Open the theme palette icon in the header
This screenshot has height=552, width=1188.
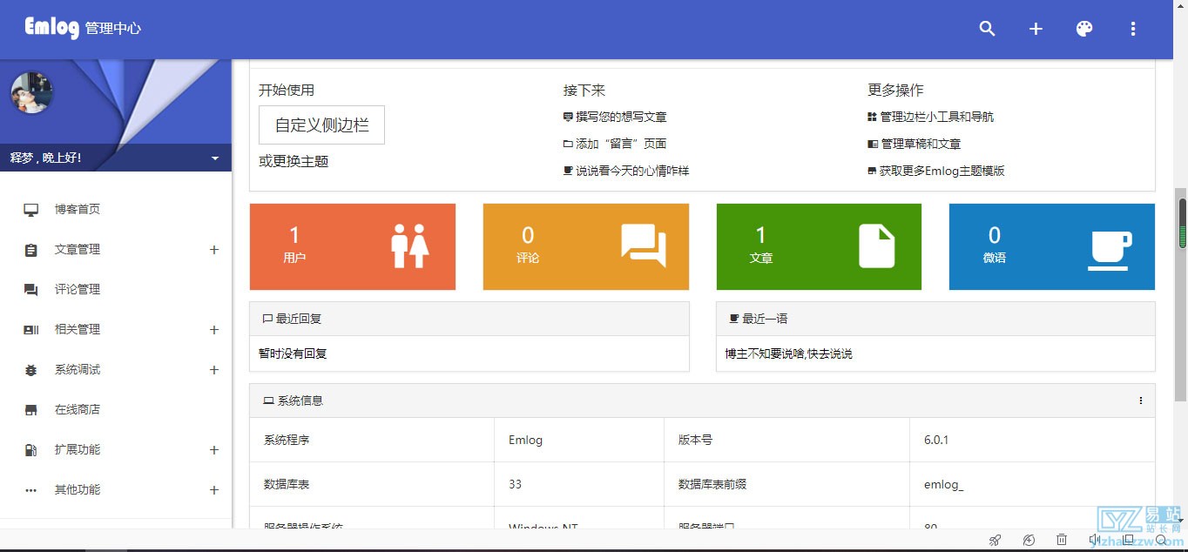coord(1084,29)
